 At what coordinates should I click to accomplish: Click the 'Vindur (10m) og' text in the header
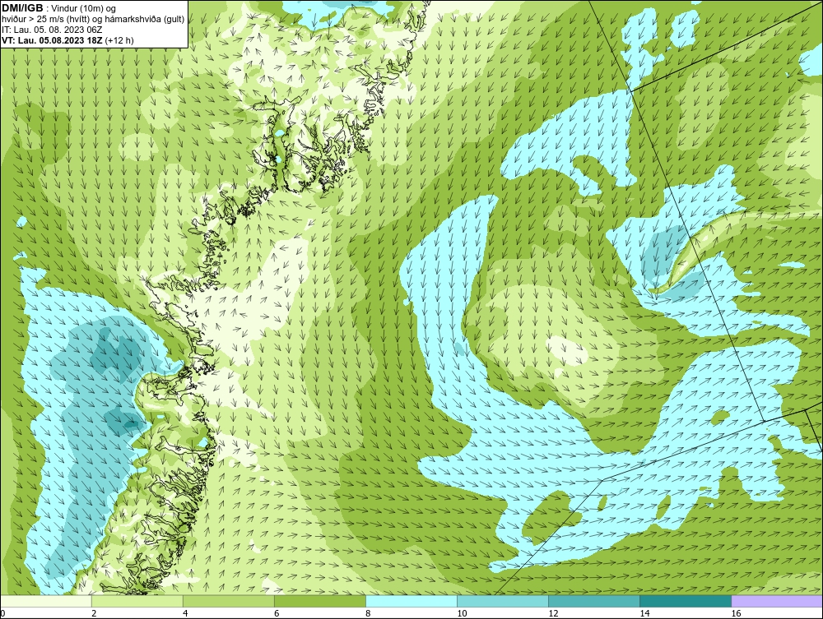85,8
